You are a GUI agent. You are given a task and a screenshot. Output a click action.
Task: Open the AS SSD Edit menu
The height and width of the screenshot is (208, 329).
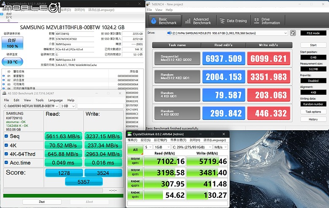tap(16, 100)
